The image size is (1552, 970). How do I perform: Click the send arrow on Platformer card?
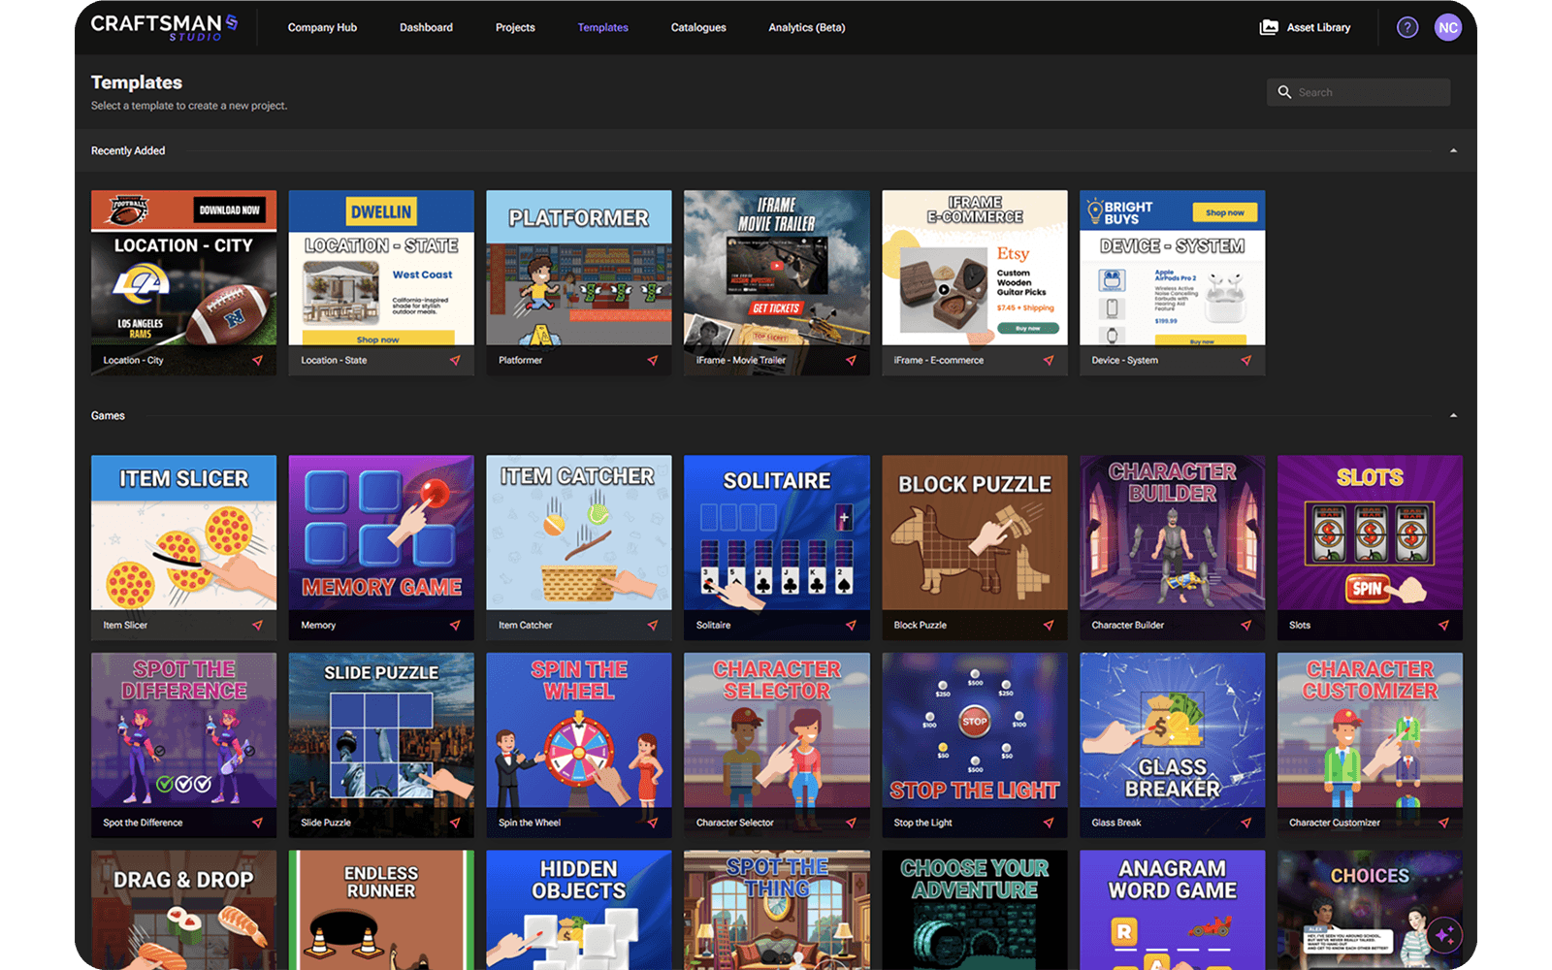click(x=653, y=360)
